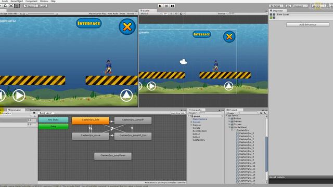Collapse the game scene in Hierarchy
The height and width of the screenshot is (187, 333).
(189, 116)
